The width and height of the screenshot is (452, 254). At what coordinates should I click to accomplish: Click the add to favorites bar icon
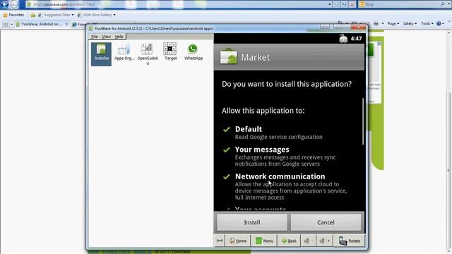tap(33, 15)
